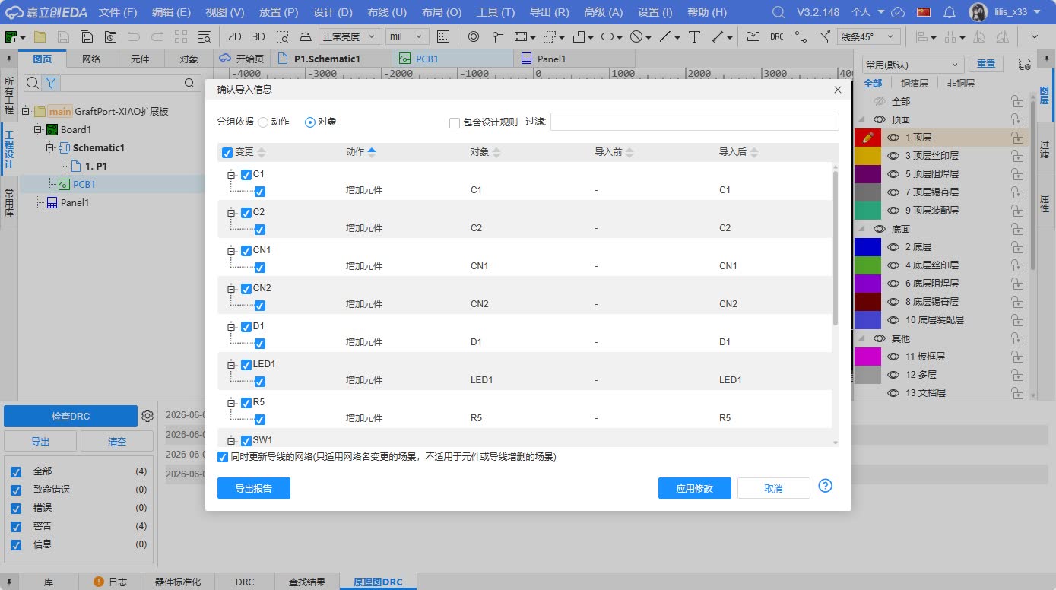Viewport: 1056px width, 590px height.
Task: Uncheck the LED1 group checkbox
Action: point(246,365)
